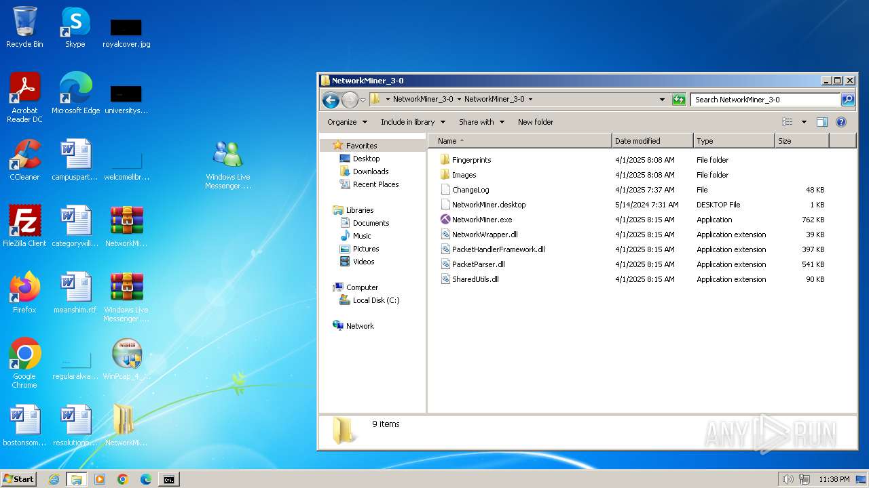Select the Fingerprints folder
Viewport: 869px width, 488px height.
471,160
